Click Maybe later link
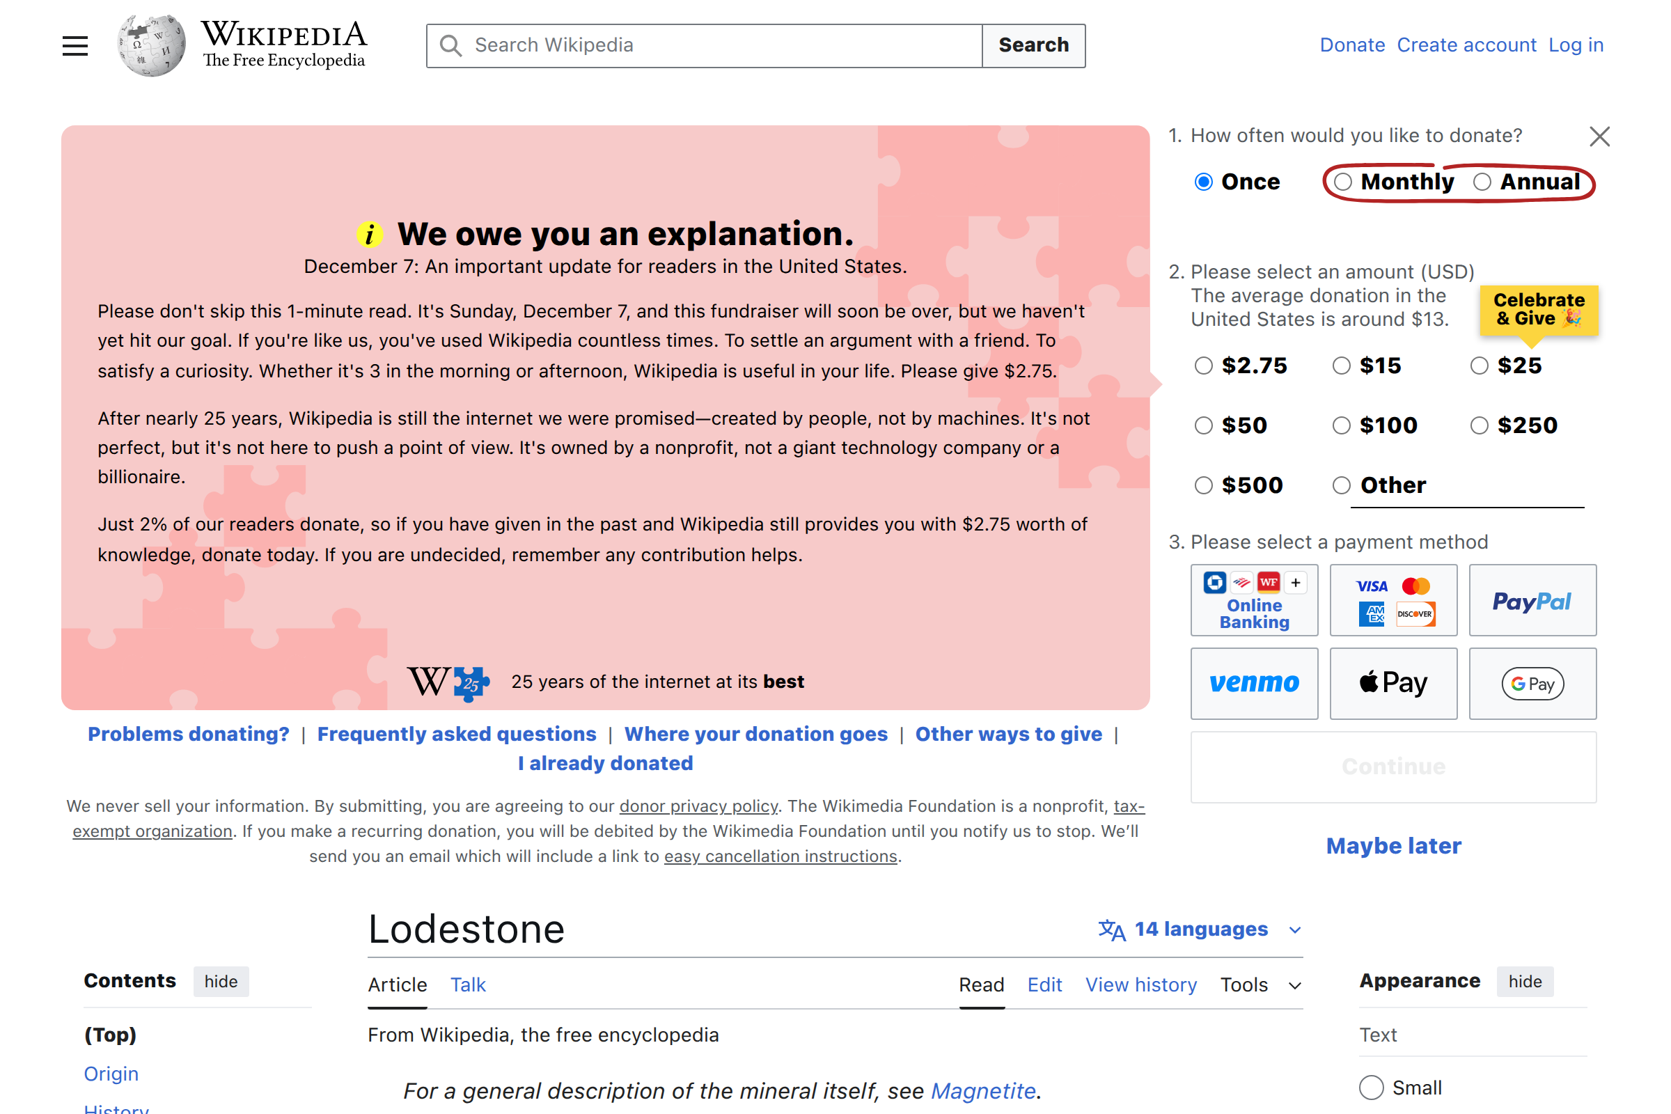This screenshot has width=1671, height=1114. pyautogui.click(x=1393, y=846)
